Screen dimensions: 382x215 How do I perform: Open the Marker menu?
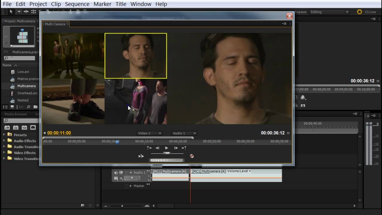pos(102,4)
